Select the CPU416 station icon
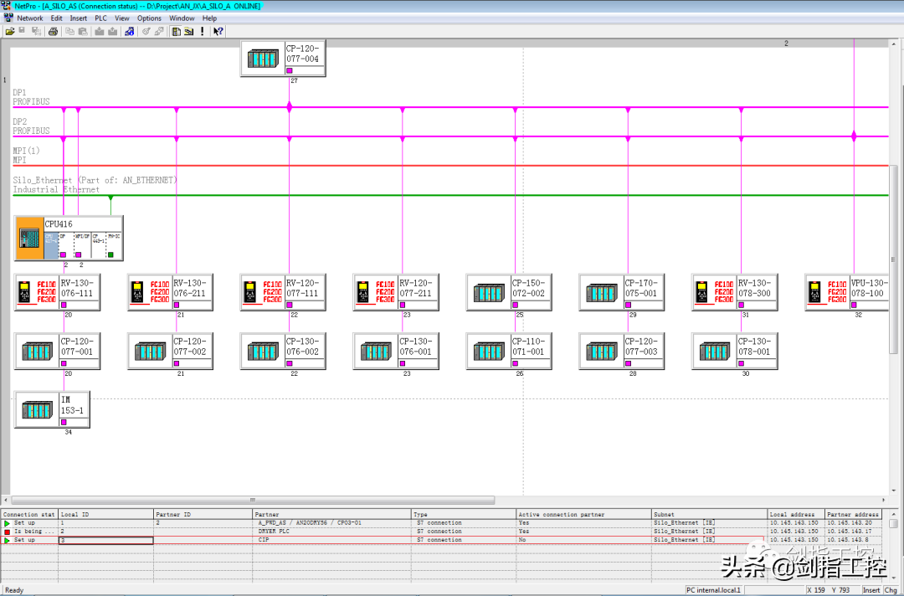 pos(30,239)
